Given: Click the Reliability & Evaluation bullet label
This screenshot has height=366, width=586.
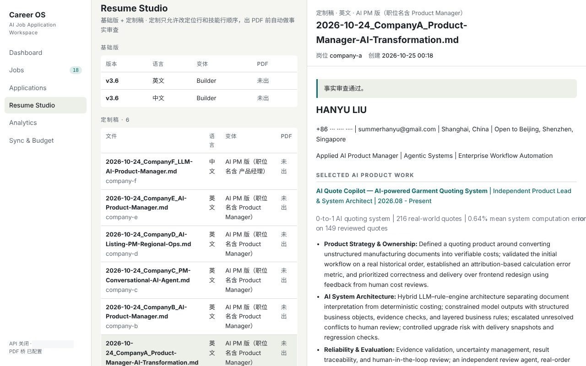Looking at the screenshot, I should pyautogui.click(x=359, y=350).
